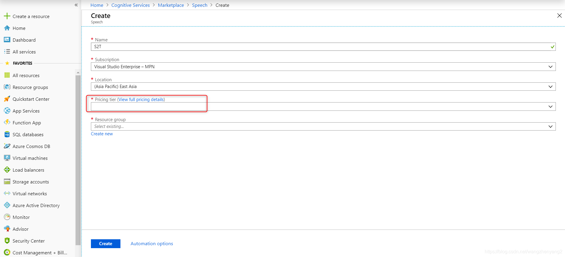Viewport: 565px width, 257px height.
Task: Open the Subscription dropdown
Action: coord(323,66)
